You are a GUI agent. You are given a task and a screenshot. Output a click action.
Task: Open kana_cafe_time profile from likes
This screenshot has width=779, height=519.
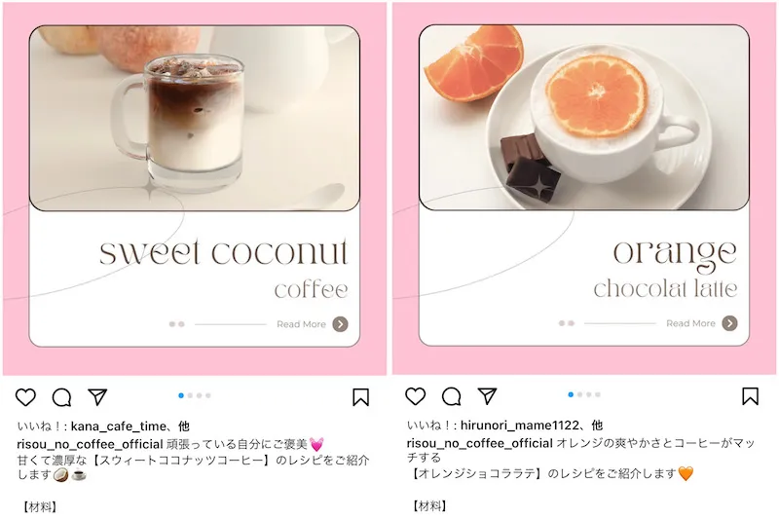pyautogui.click(x=118, y=426)
